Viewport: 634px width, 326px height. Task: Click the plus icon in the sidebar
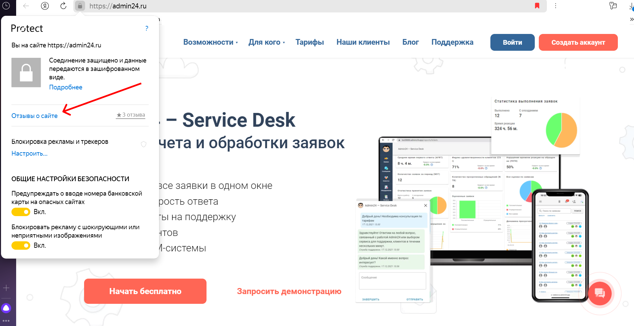[x=6, y=288]
